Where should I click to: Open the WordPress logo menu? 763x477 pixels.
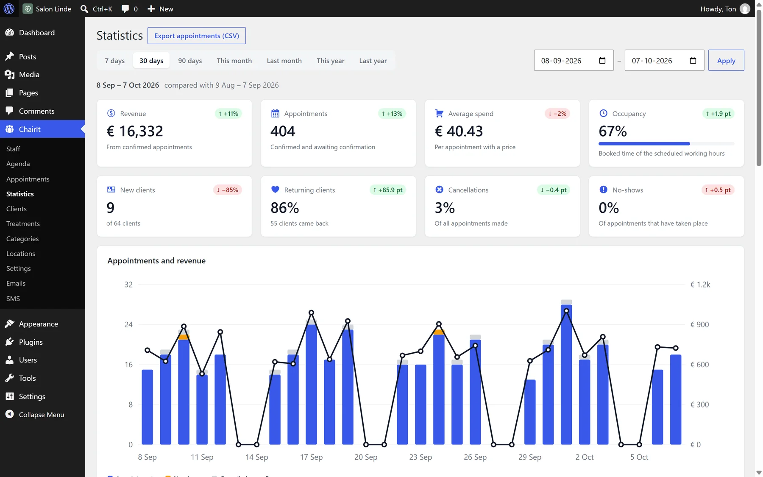(9, 8)
